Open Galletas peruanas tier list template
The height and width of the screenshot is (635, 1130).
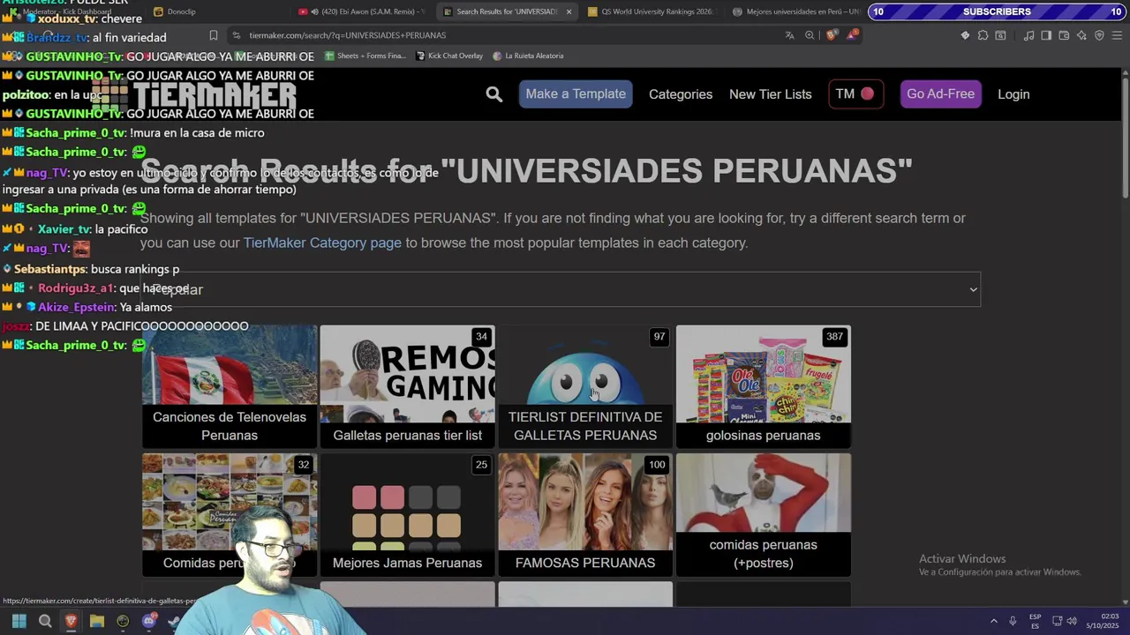pos(408,386)
